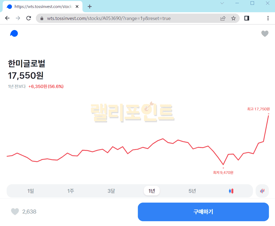Select the 1년 range tab
275x226 pixels.
coord(151,191)
